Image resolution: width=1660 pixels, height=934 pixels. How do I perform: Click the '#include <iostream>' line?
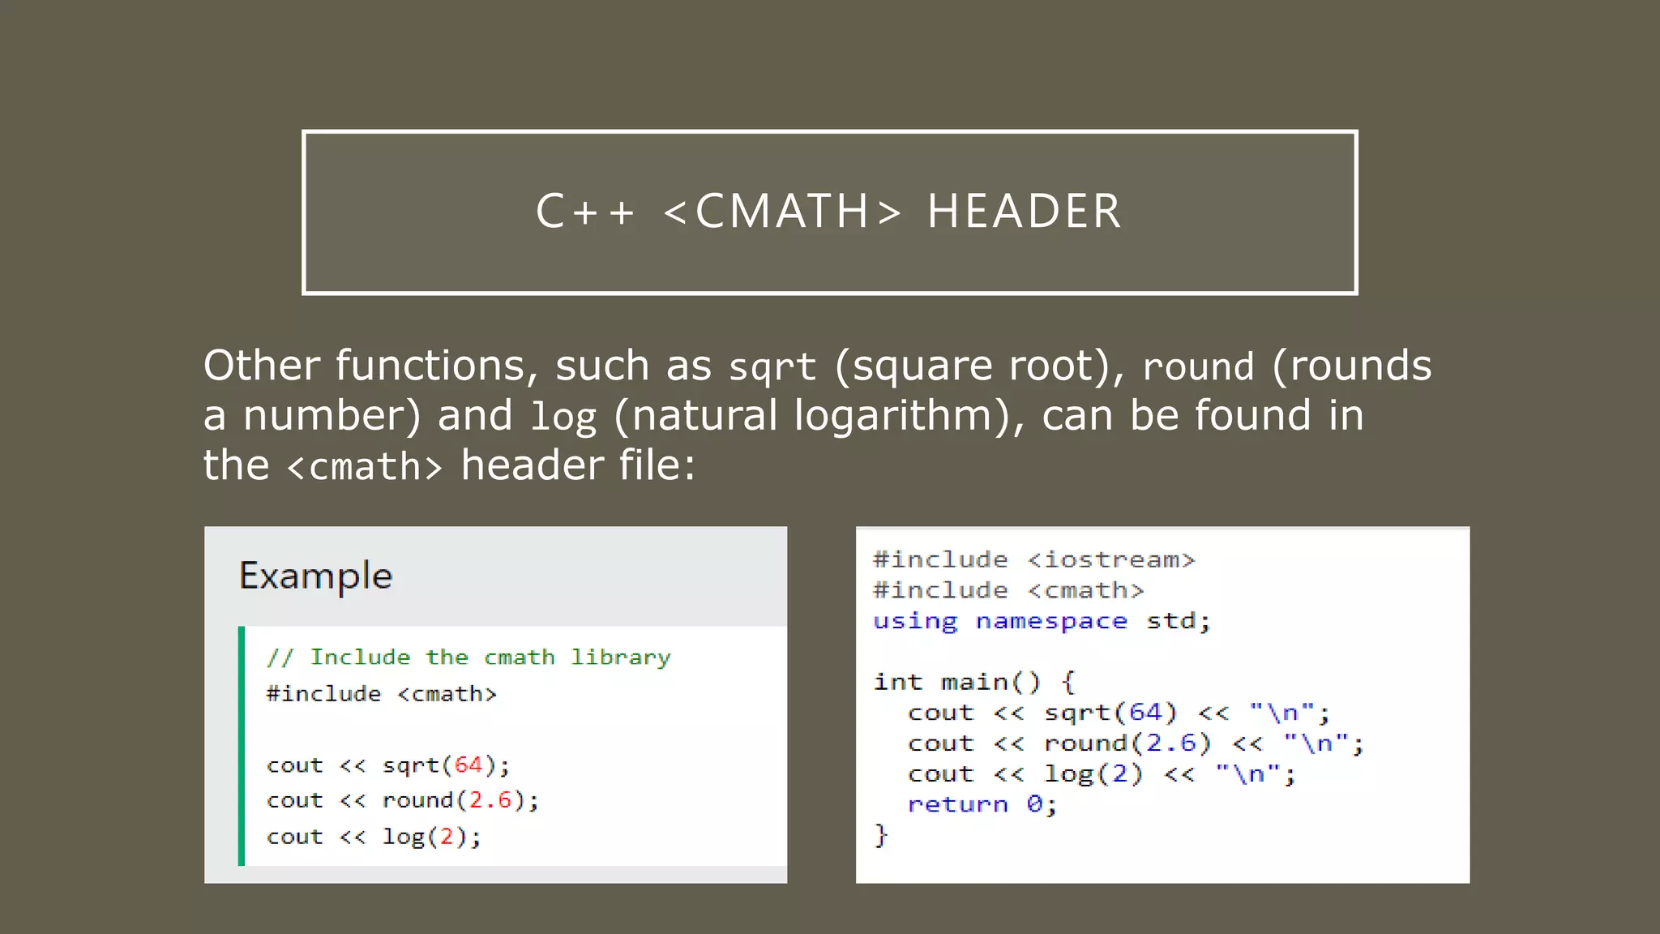1034,560
